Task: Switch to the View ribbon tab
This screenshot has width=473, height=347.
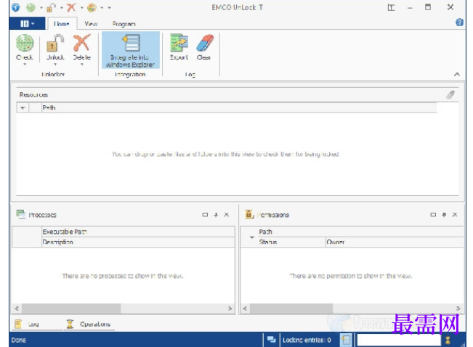Action: 91,24
